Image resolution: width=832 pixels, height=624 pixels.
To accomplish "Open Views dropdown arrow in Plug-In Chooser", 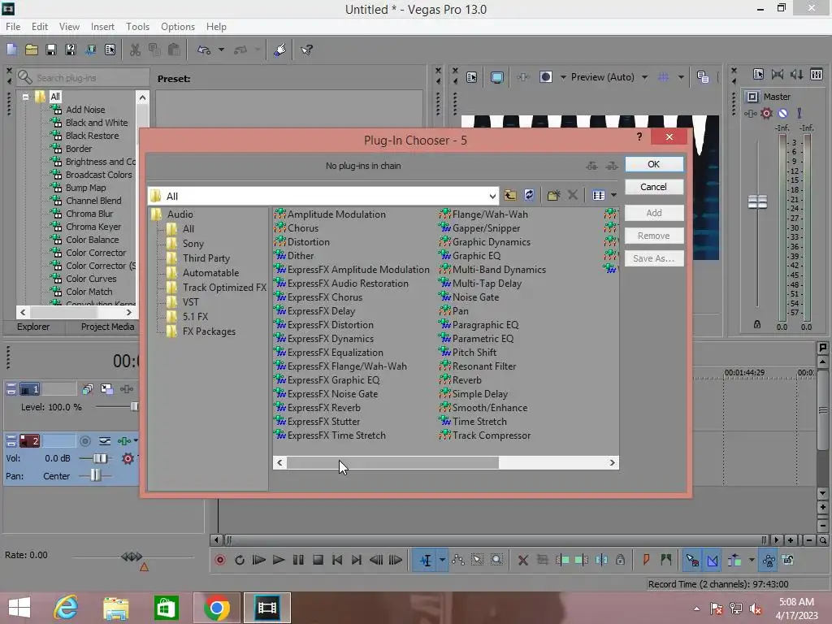I will [x=613, y=195].
